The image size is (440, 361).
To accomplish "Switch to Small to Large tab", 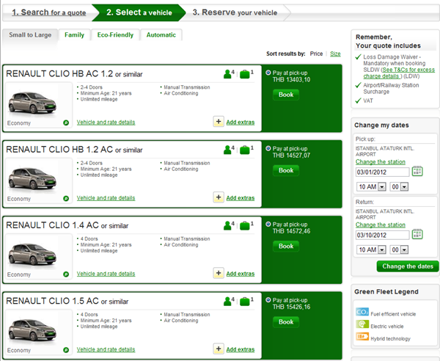I will 30,34.
